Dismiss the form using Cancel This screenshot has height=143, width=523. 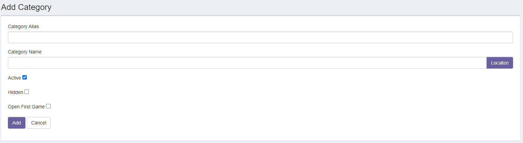(x=38, y=123)
